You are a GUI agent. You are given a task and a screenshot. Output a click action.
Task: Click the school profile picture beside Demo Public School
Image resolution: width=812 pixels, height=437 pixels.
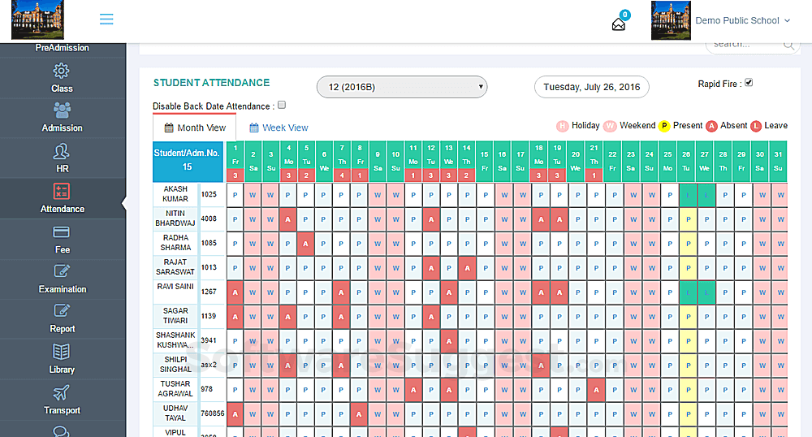pos(671,20)
